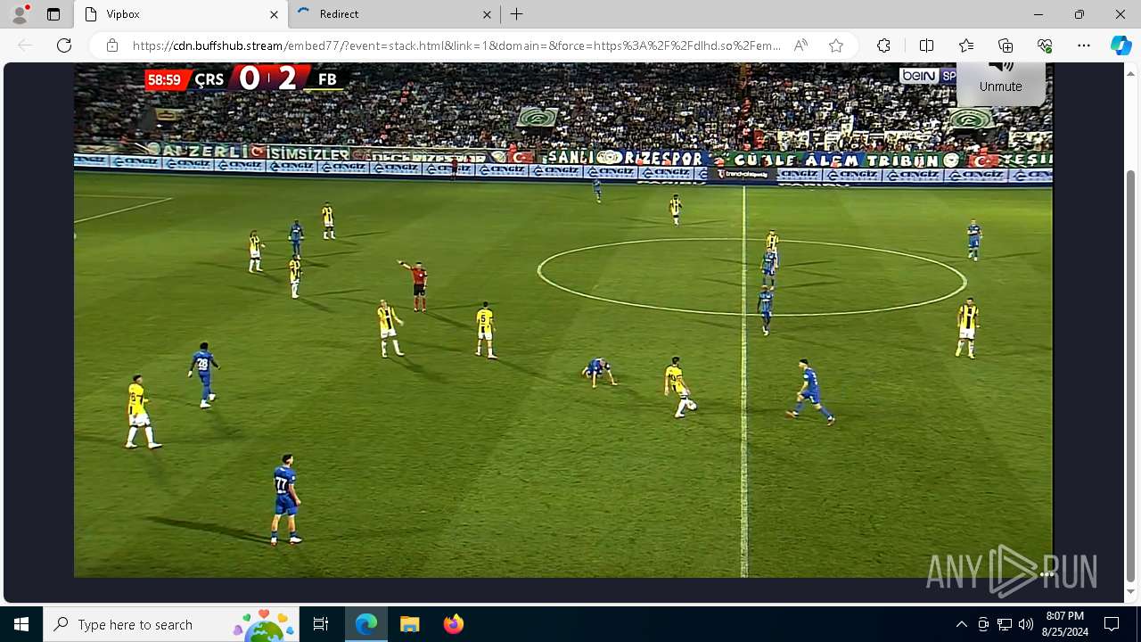Close the Redirect tab
The image size is (1141, 642).
click(488, 14)
